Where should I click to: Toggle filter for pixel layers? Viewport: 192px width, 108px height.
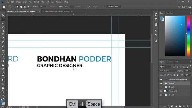[x=174, y=67]
